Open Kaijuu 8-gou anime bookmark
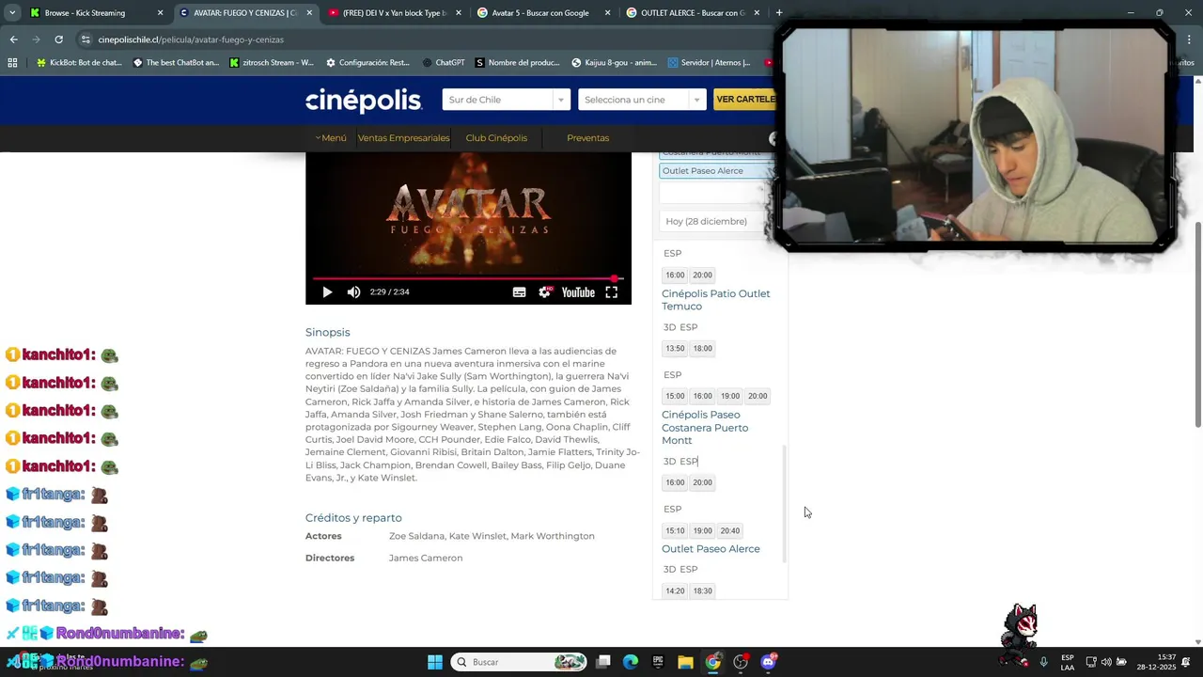Viewport: 1203px width, 677px height. pos(615,63)
